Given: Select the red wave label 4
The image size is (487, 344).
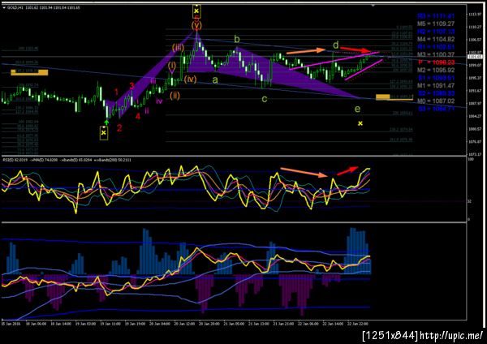Looking at the screenshot, I should (138, 116).
